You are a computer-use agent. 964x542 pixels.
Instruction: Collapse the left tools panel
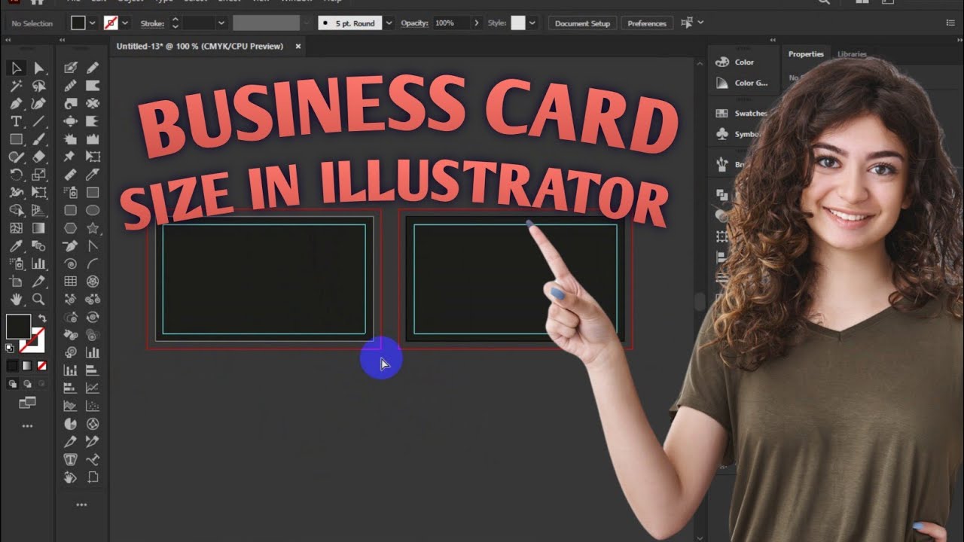(x=8, y=40)
